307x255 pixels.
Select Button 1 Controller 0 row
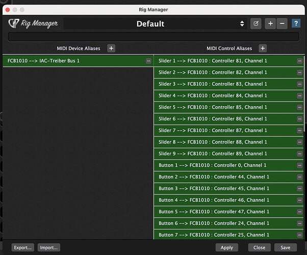(x=228, y=165)
